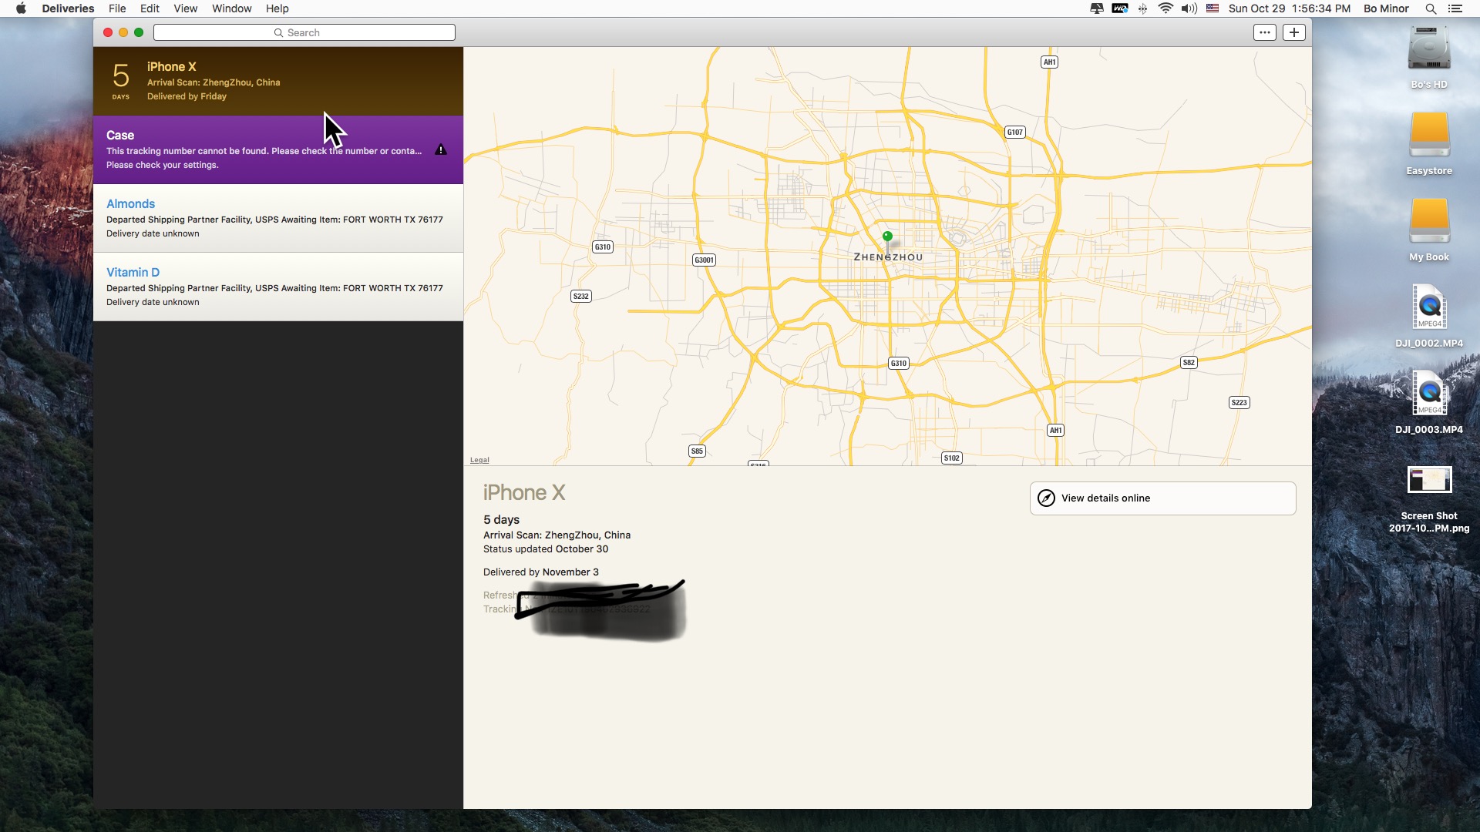
Task: Open the Help menu
Action: [x=277, y=8]
